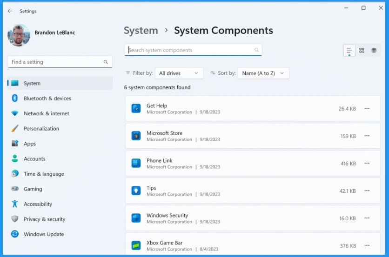Click the 376 KB size value
Viewport: 389px width, 257px height.
348,246
